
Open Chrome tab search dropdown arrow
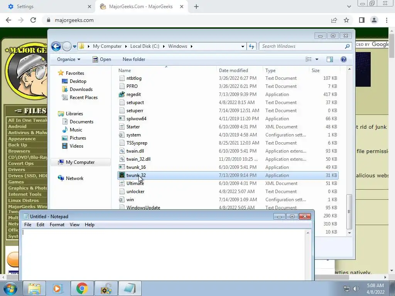(349, 7)
